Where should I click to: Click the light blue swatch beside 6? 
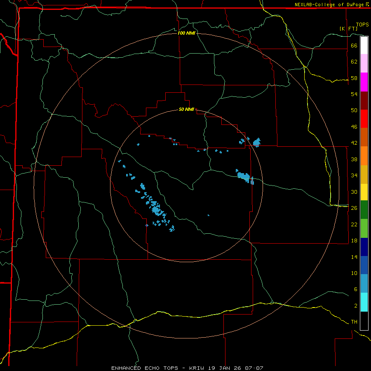tap(364, 284)
